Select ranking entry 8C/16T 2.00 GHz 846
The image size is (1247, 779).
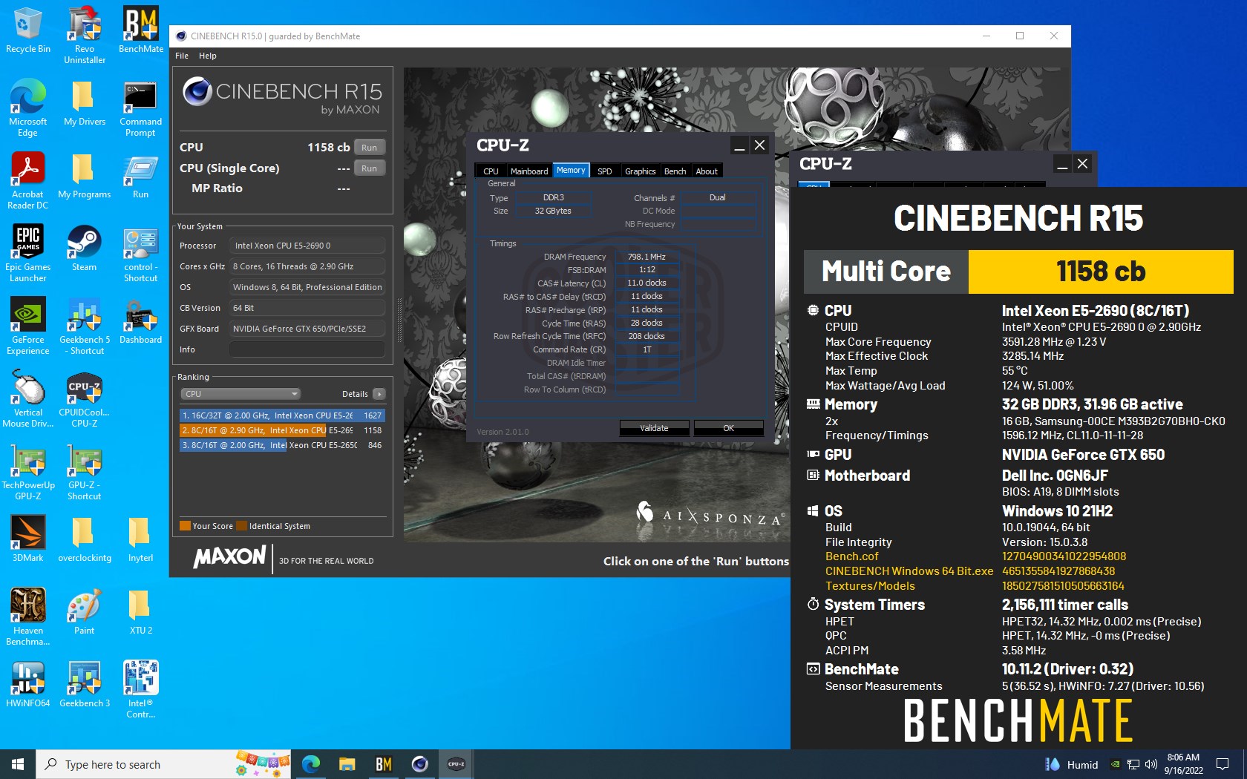tap(282, 445)
